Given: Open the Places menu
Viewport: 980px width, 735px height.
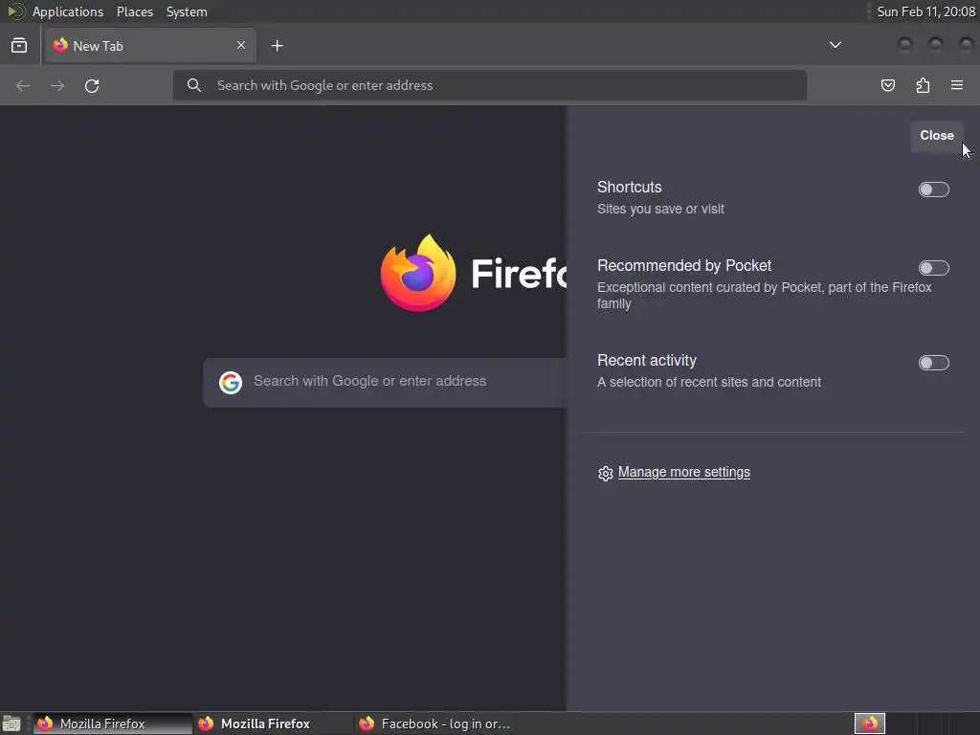Looking at the screenshot, I should coord(135,11).
